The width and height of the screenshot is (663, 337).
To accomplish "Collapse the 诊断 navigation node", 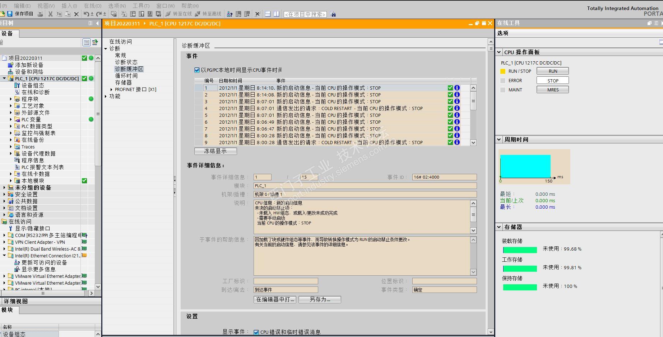I will (x=106, y=48).
